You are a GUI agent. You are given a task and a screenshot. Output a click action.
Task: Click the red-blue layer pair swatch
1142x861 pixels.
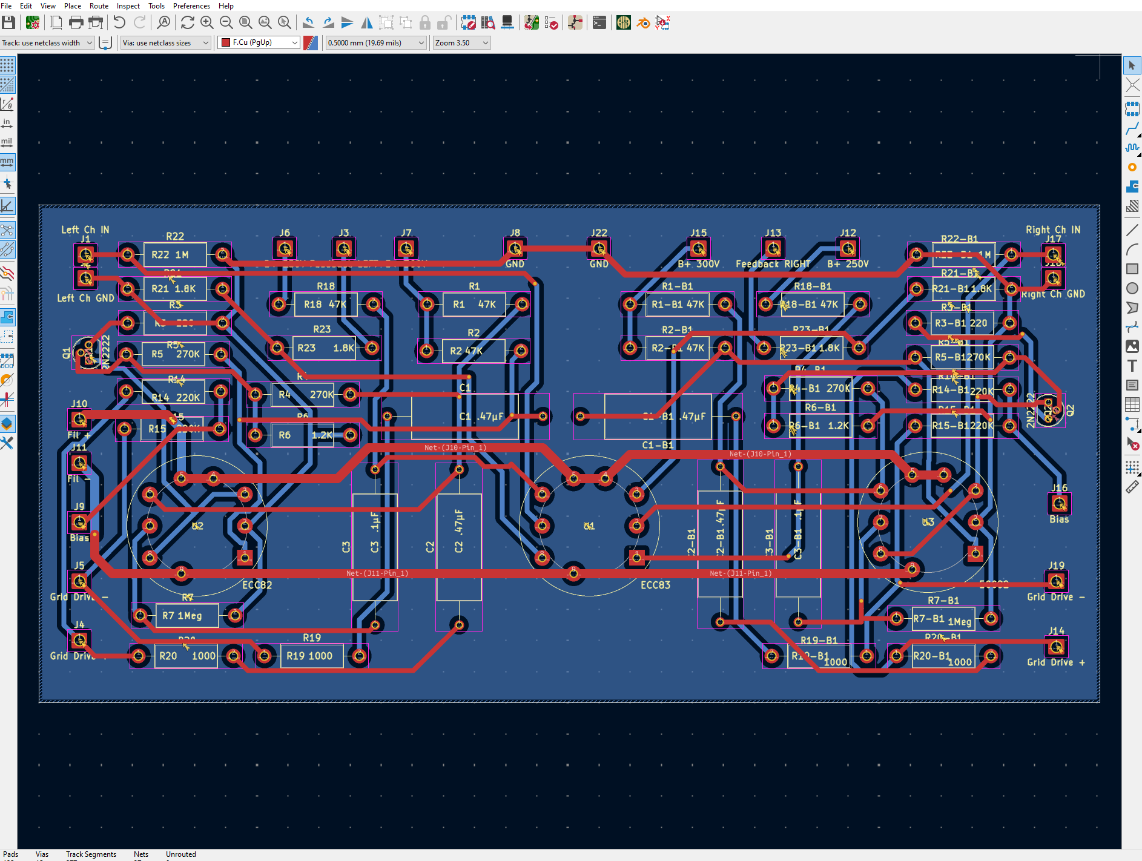[x=311, y=43]
